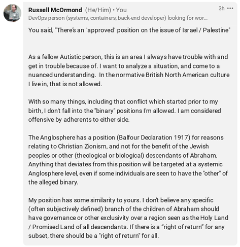The image size is (240, 247).
Task: Click the line ending 'that is not allowed.'
Action: pos(65,84)
